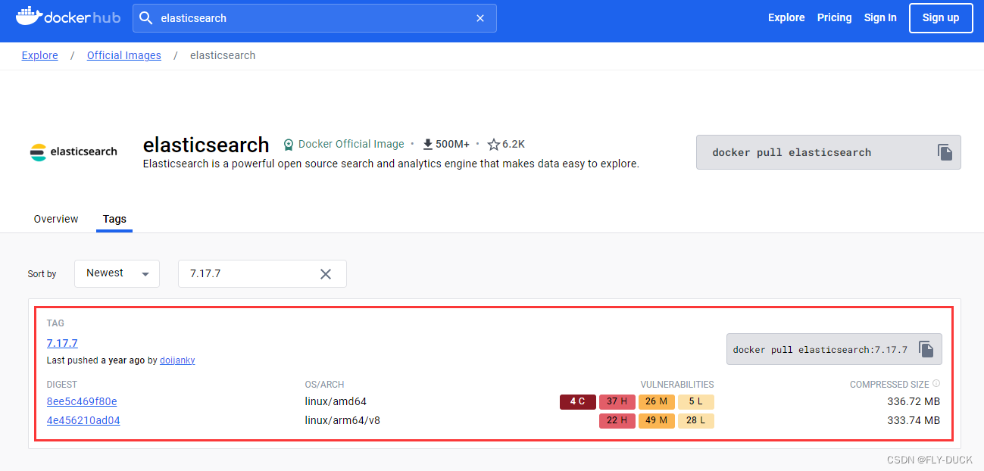Open the Sort by Newest dropdown
The height and width of the screenshot is (471, 984).
[x=117, y=273]
